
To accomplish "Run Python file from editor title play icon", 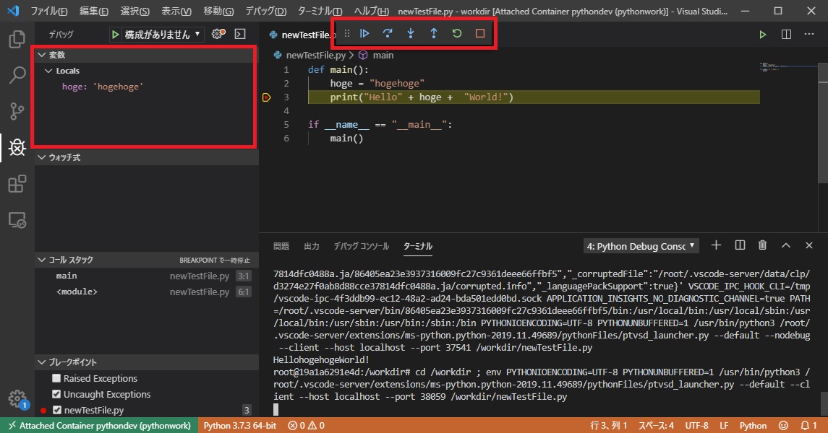I will click(762, 34).
